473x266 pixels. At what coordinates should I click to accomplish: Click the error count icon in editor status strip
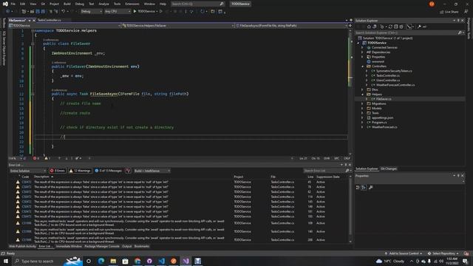click(x=35, y=158)
